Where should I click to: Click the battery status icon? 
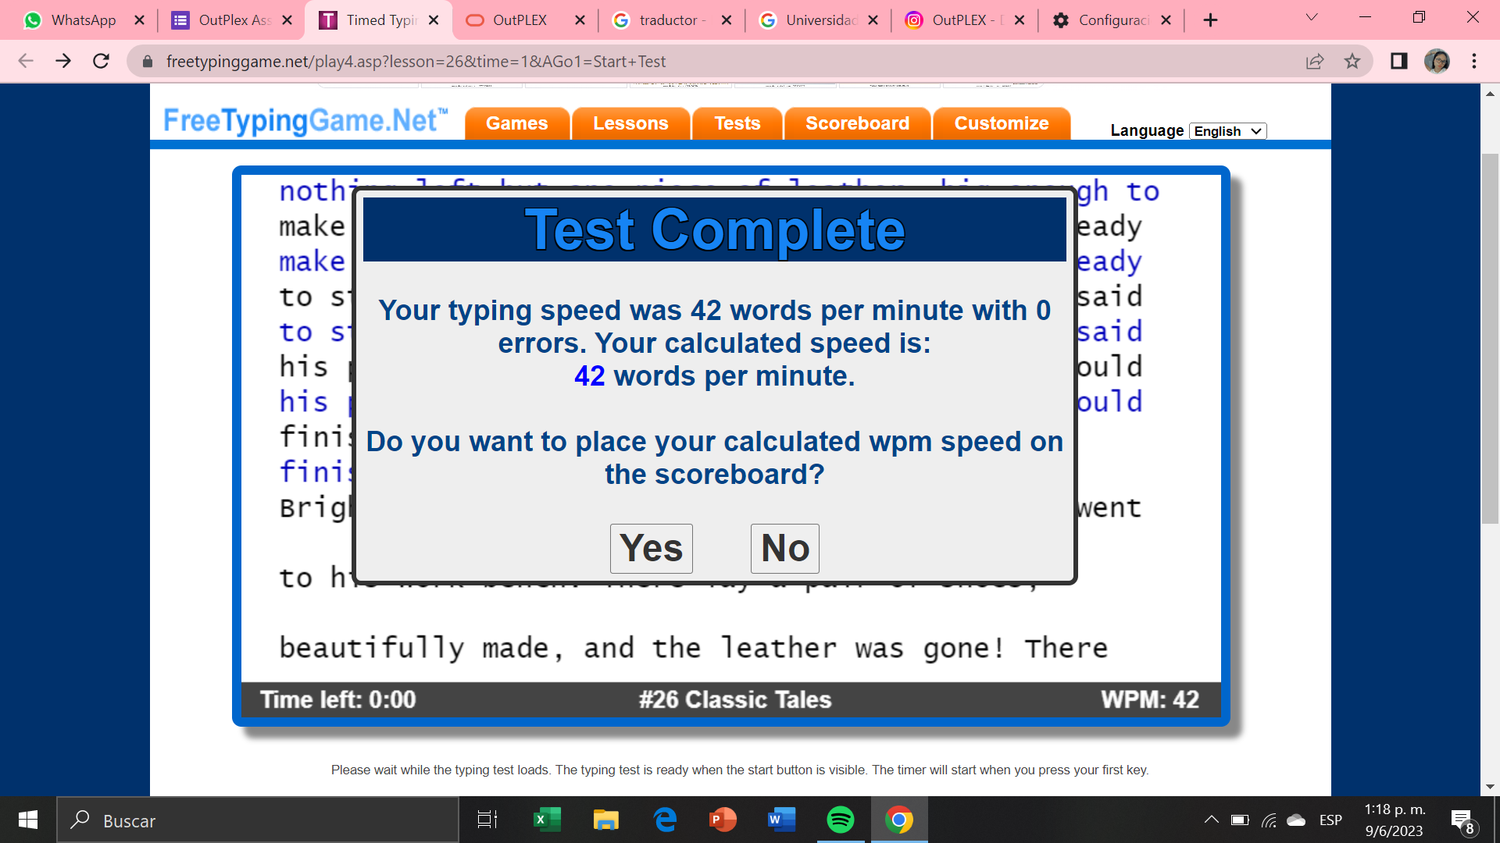coord(1240,820)
